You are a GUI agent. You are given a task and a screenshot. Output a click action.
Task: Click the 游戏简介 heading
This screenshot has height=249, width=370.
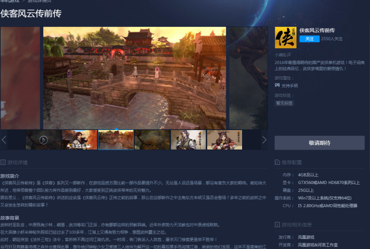tap(10, 176)
